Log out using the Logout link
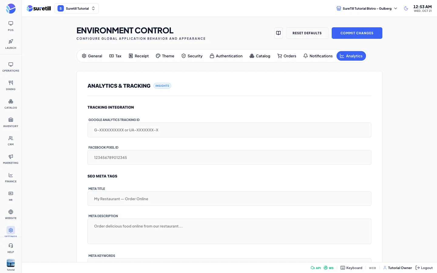 point(424,268)
